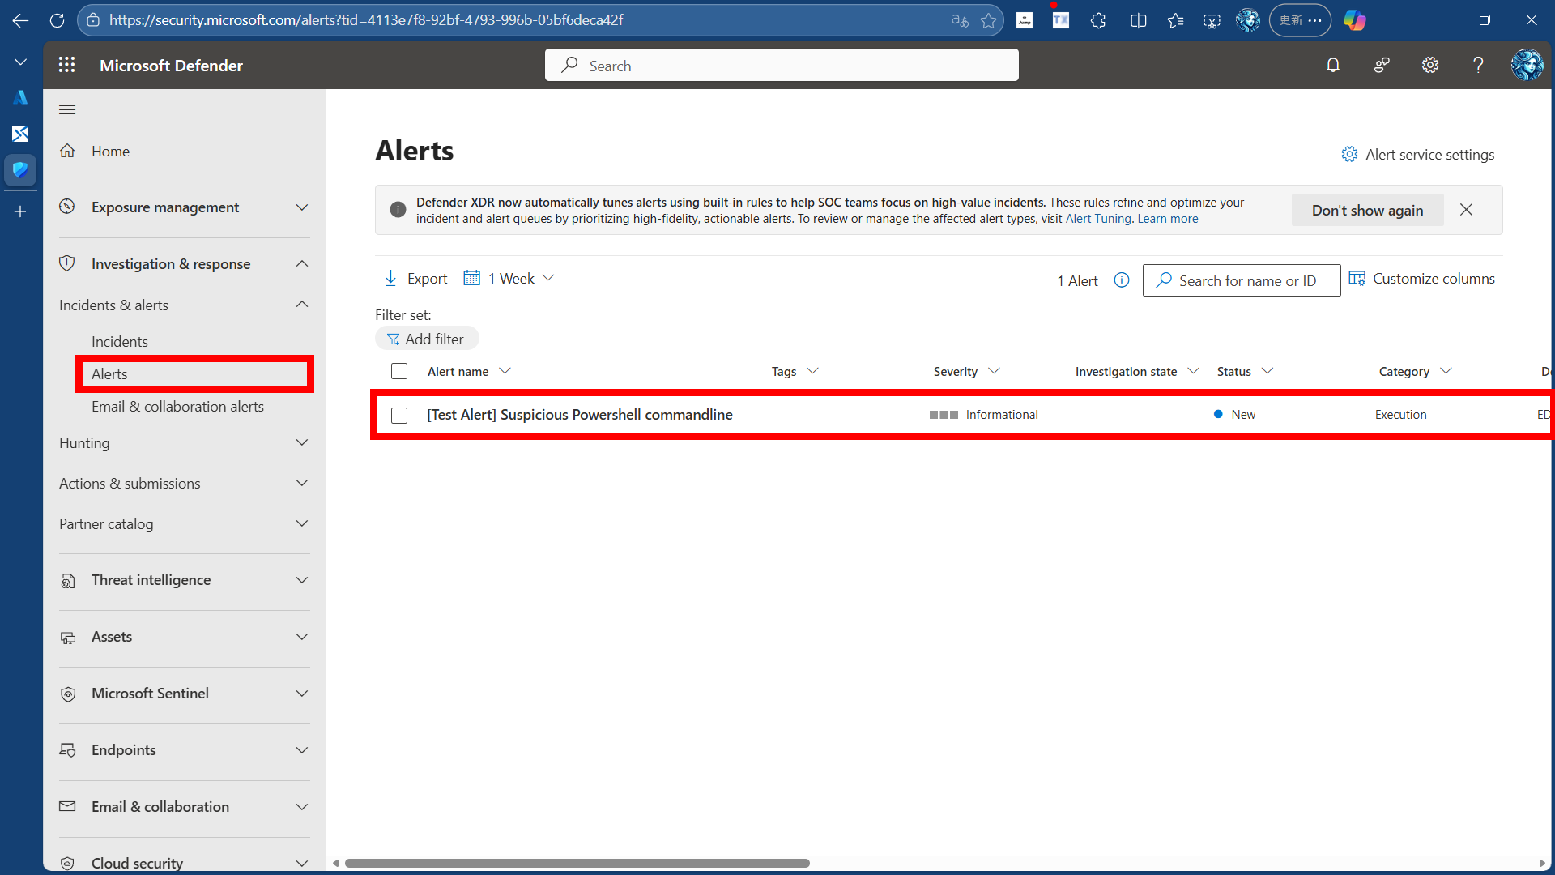Open Copilot in the browser toolbar

[x=1355, y=19]
